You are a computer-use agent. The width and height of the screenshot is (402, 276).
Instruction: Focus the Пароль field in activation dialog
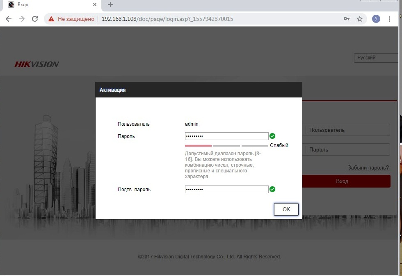click(226, 136)
